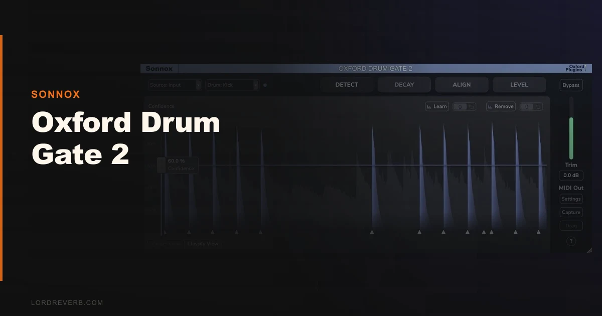Click the MIDI Out Capture button
The height and width of the screenshot is (316, 602).
tap(571, 212)
